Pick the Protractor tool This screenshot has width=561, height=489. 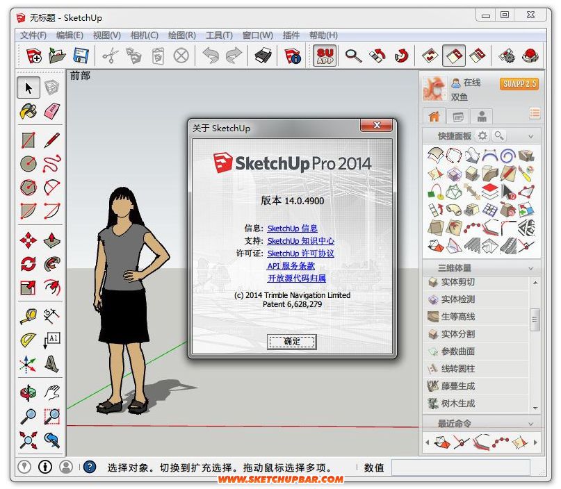[x=29, y=340]
